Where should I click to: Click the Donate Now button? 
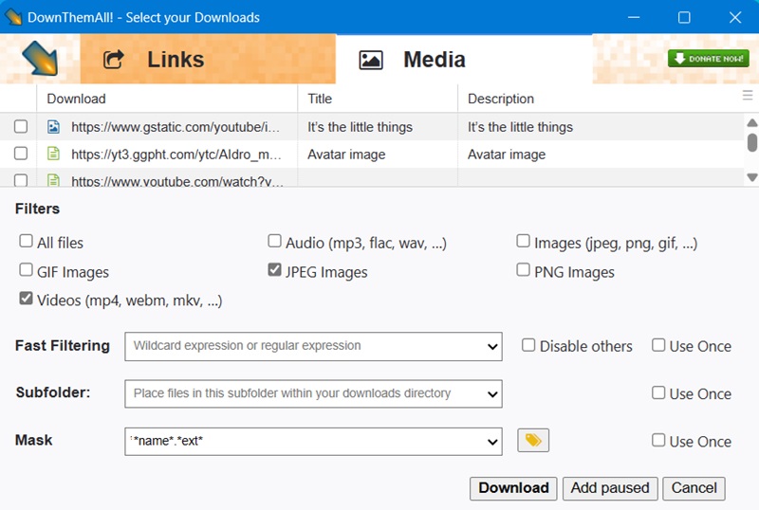point(708,59)
